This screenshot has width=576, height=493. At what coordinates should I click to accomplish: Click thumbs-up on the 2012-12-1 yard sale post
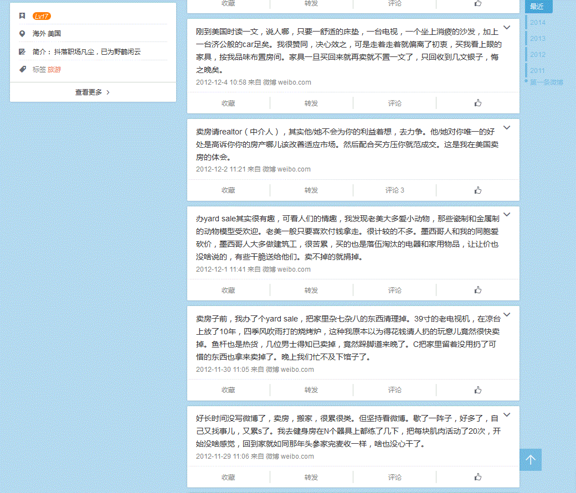point(477,290)
